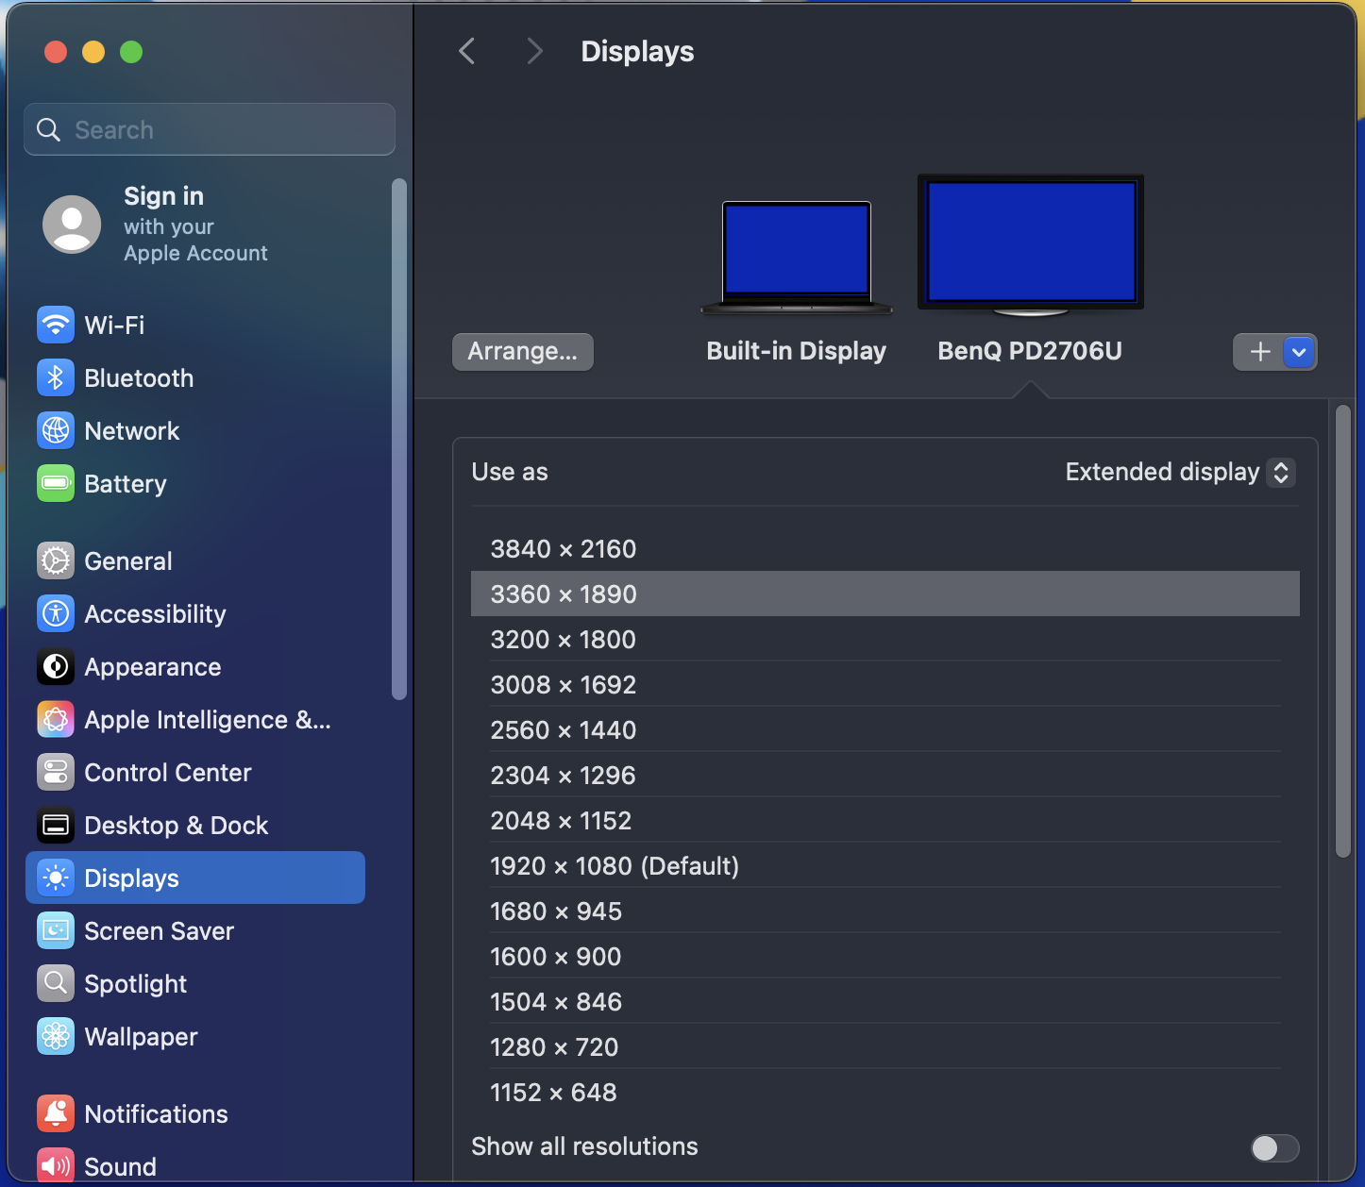The image size is (1365, 1187).
Task: Select 1920 × 1080 (Default) resolution
Action: (885, 866)
